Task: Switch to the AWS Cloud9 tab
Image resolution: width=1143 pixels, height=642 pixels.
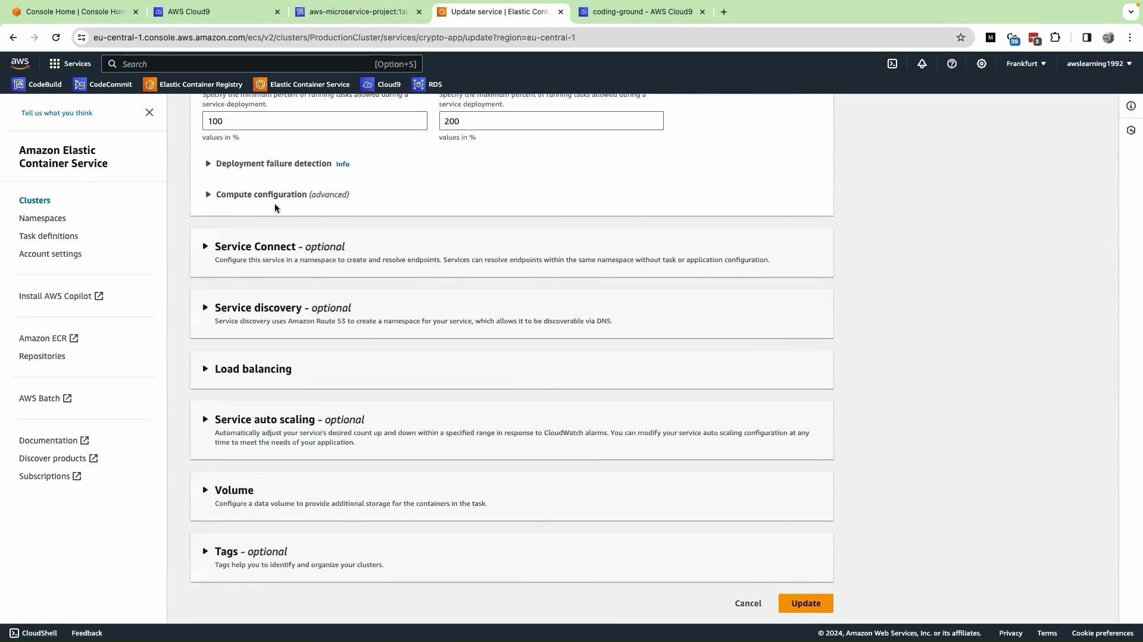Action: 217,12
